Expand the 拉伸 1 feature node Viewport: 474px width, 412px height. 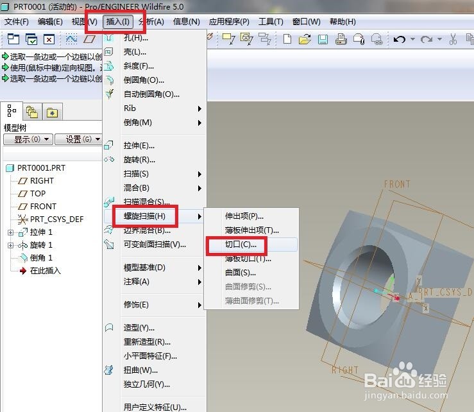tap(10, 232)
